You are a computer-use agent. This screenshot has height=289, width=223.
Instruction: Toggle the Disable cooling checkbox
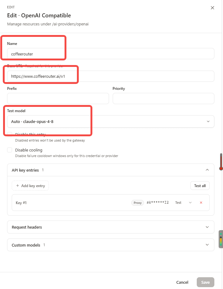pyautogui.click(x=10, y=150)
